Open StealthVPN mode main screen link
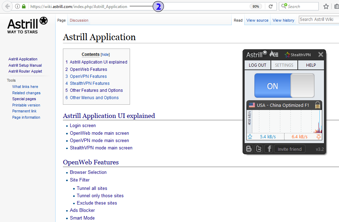This screenshot has width=339, height=222. (x=101, y=148)
